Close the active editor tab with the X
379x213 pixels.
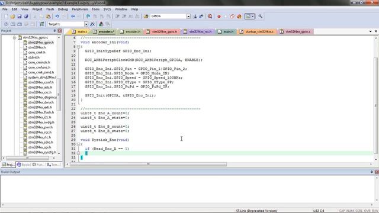click(376, 31)
